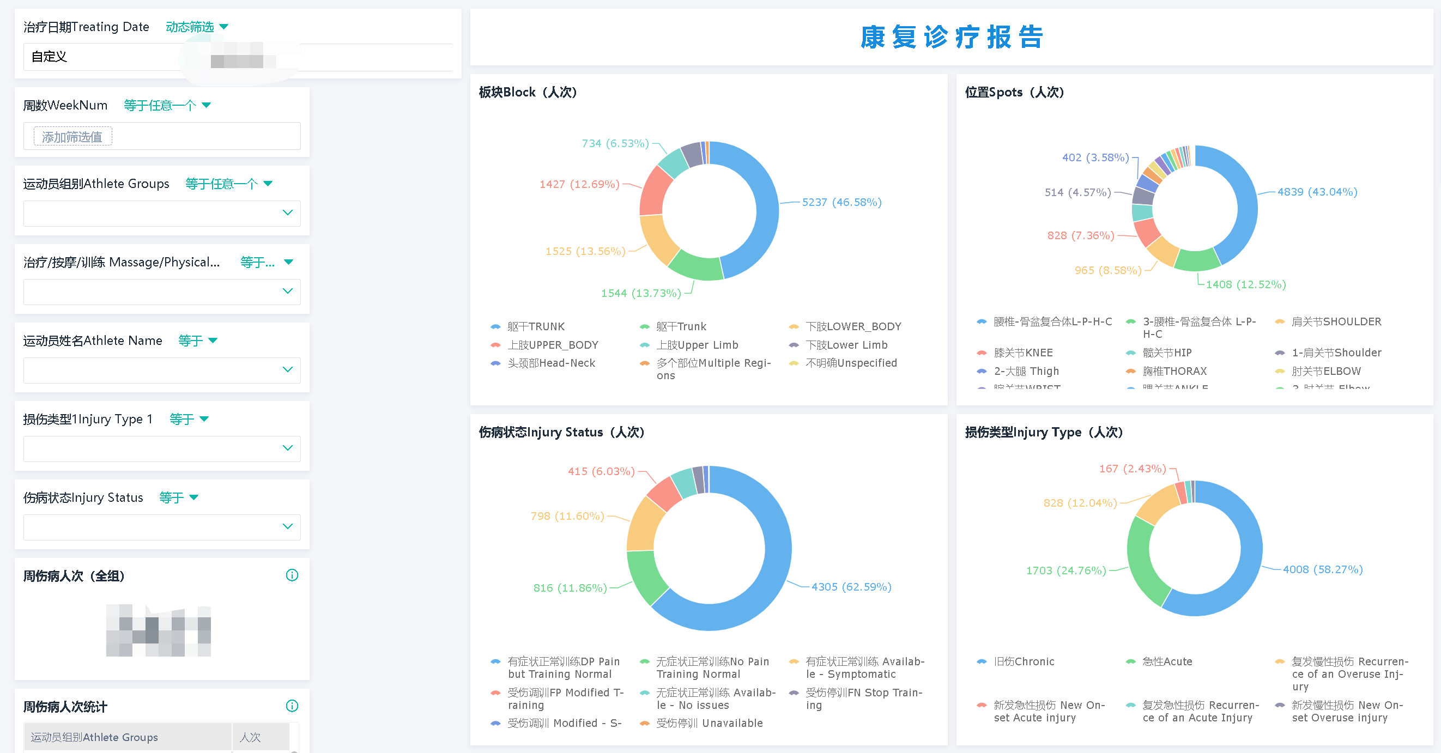
Task: Toggle 腰椎-骨盆复合体L-P-H-C legend marker
Action: [982, 322]
